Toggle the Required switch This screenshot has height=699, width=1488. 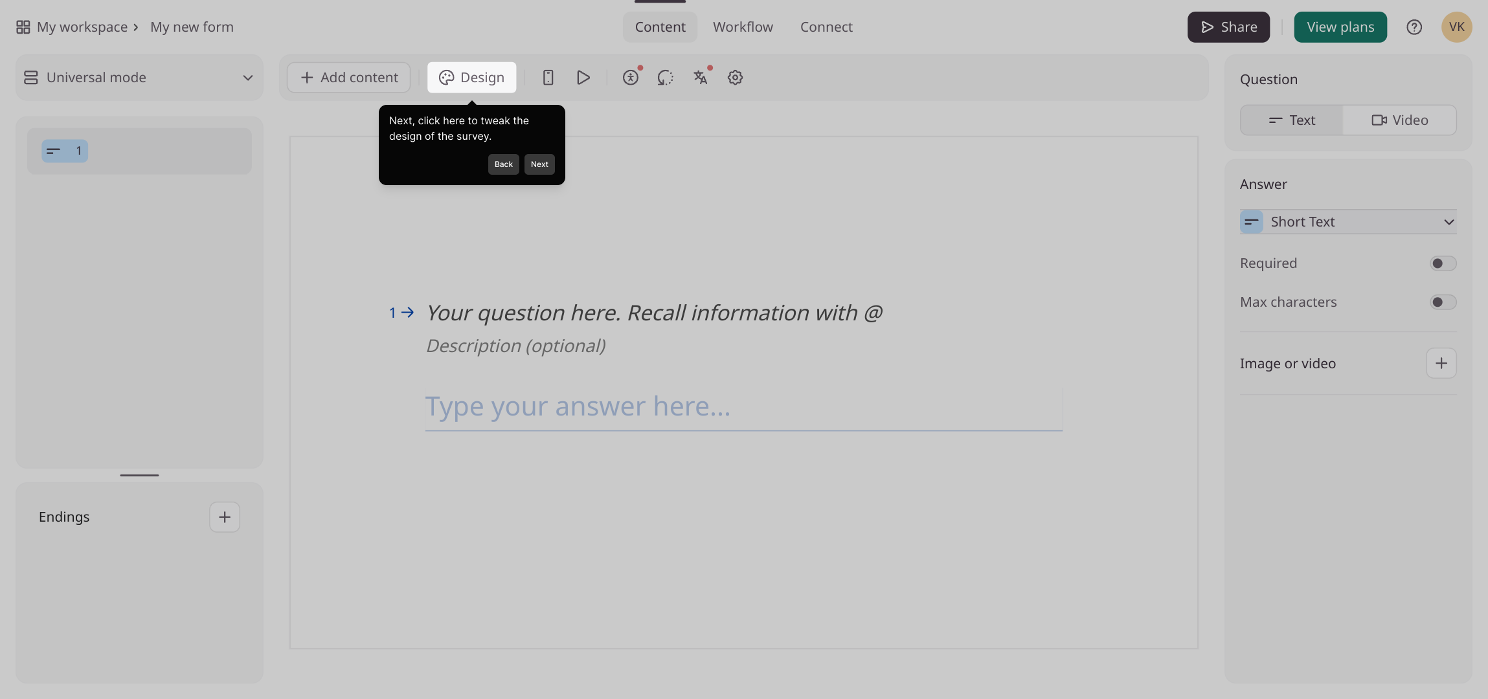tap(1443, 263)
